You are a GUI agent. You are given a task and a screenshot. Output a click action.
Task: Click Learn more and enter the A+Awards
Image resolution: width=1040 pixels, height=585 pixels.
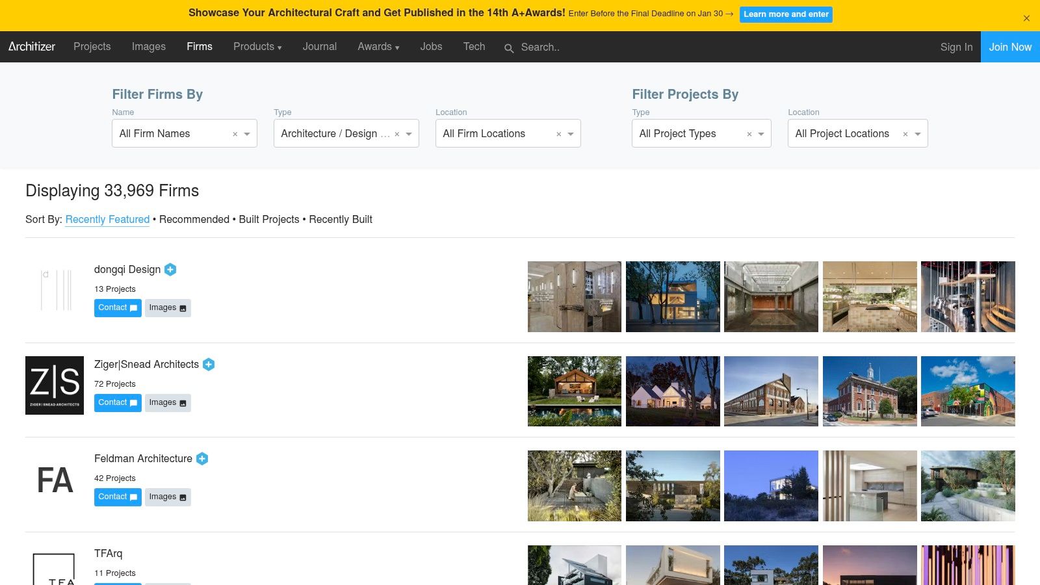coord(786,14)
